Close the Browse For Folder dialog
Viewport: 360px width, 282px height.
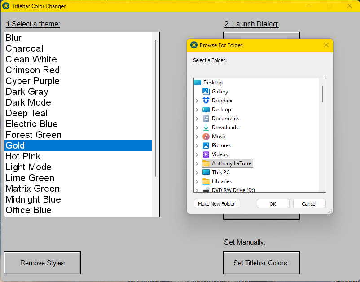tap(326, 45)
